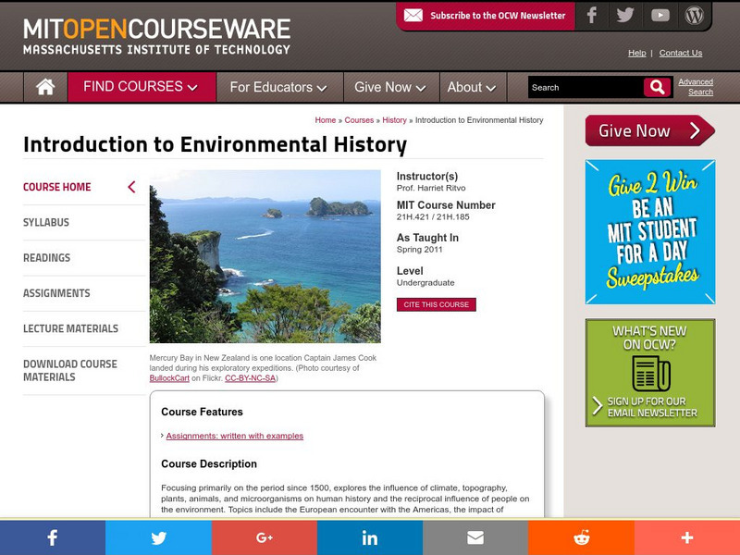Image resolution: width=740 pixels, height=555 pixels.
Task: Click the Home house icon
Action: (44, 87)
